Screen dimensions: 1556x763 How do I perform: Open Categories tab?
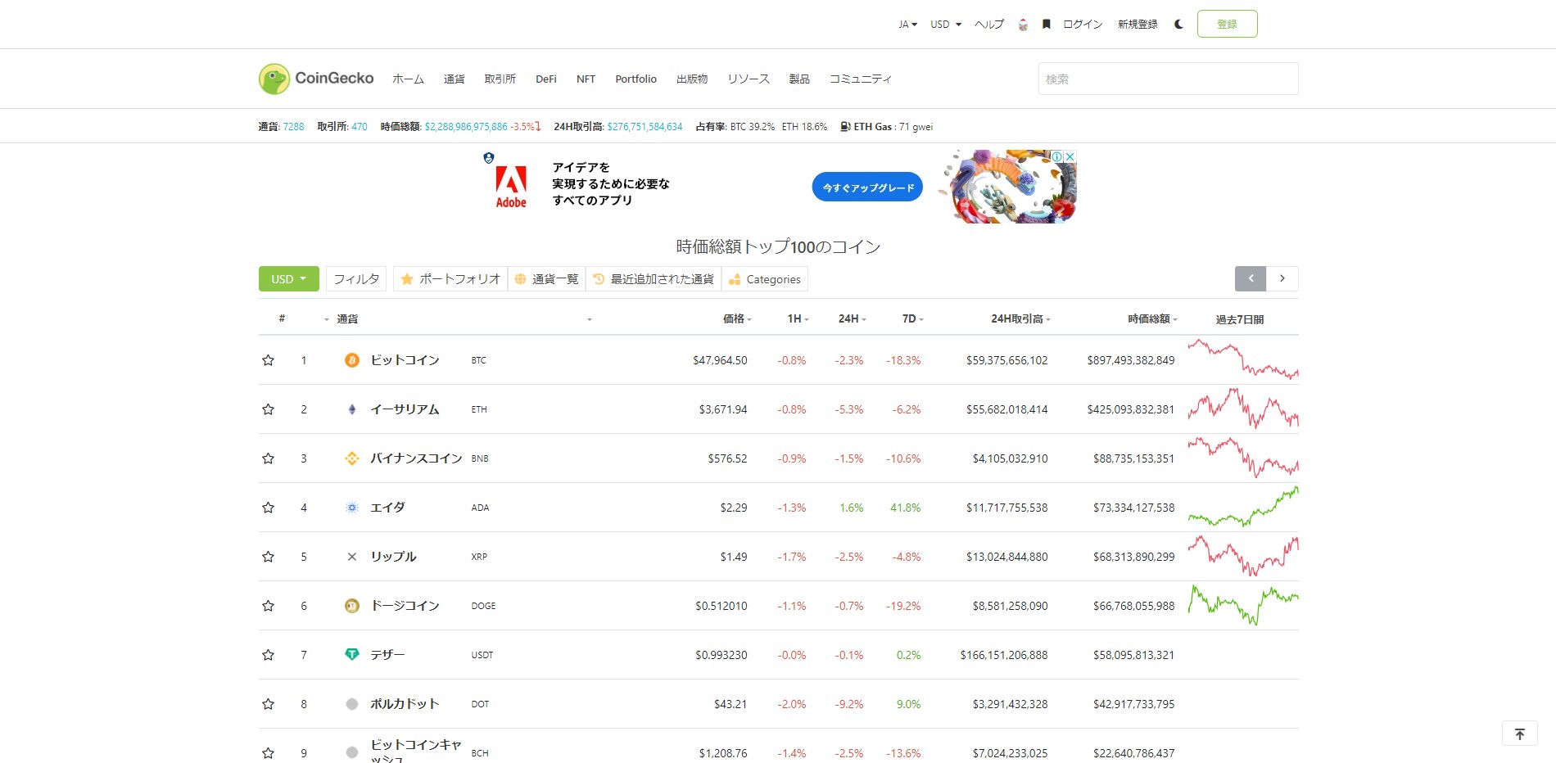765,279
